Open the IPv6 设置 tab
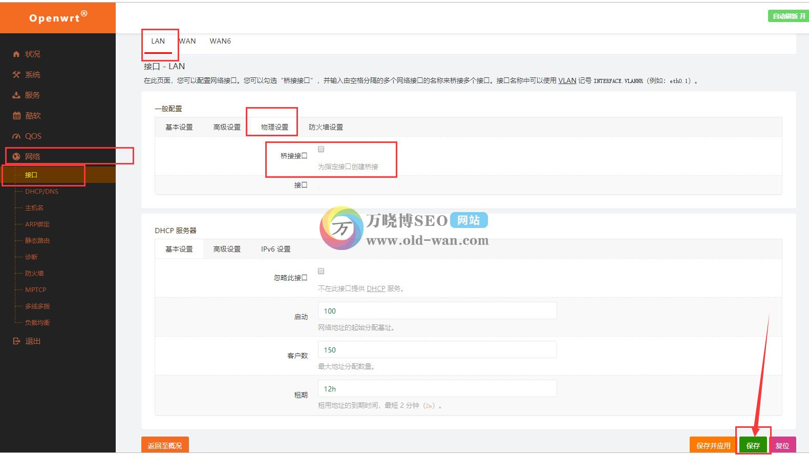This screenshot has width=809, height=456. (x=276, y=249)
